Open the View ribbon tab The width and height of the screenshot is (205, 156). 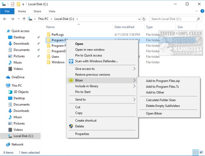(x=52, y=11)
